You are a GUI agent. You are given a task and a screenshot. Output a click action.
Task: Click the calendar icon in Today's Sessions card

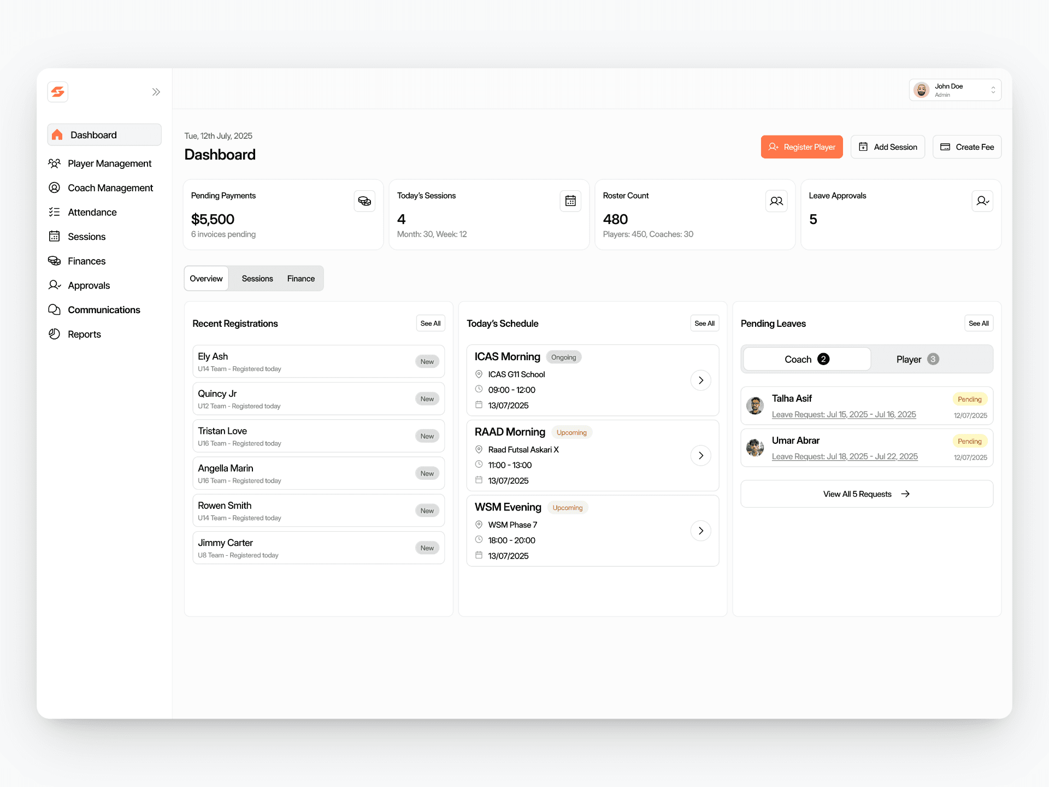[570, 201]
